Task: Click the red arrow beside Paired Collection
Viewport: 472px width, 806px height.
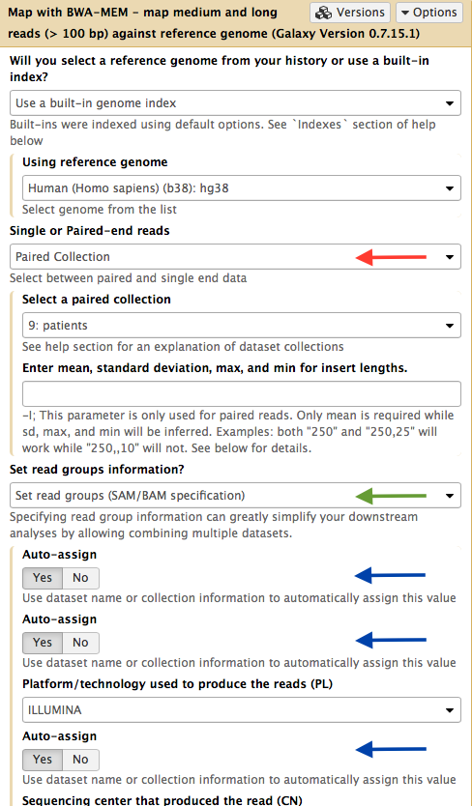Action: click(x=391, y=256)
